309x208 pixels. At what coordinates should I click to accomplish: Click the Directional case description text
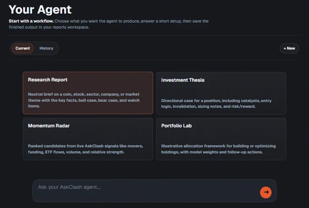(216, 104)
